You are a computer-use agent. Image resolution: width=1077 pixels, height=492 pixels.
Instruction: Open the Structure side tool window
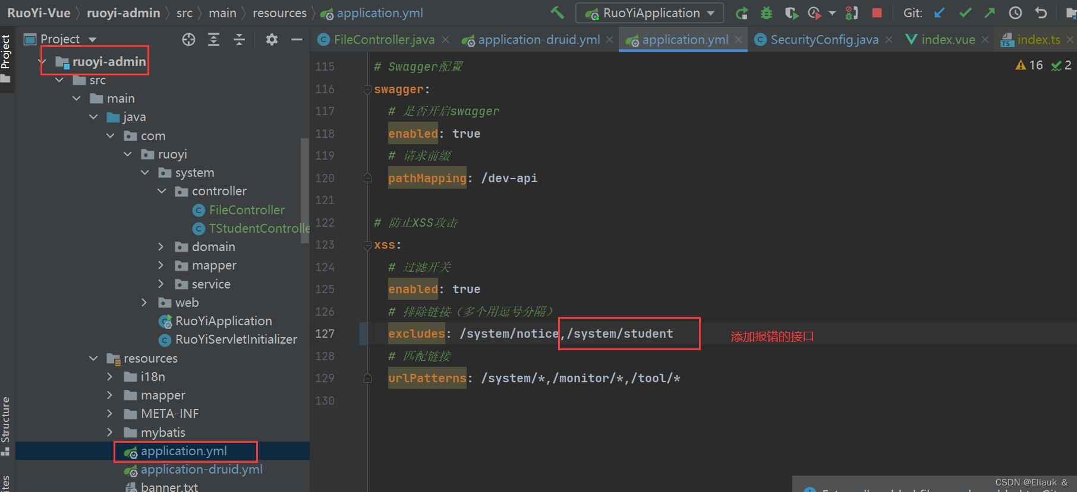(x=6, y=426)
